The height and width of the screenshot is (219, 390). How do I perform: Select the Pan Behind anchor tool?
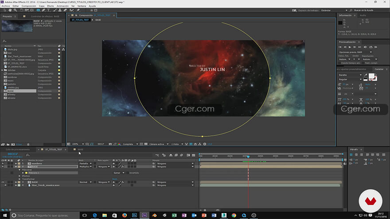pyautogui.click(x=32, y=10)
